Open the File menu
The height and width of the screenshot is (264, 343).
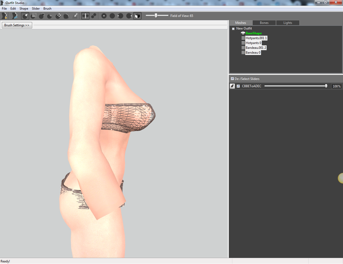tap(4, 9)
